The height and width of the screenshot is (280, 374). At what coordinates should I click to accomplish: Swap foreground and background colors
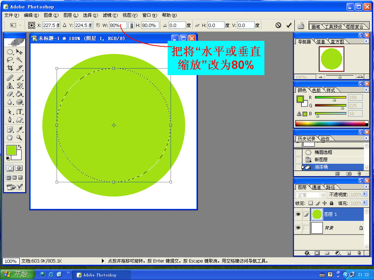click(x=20, y=147)
